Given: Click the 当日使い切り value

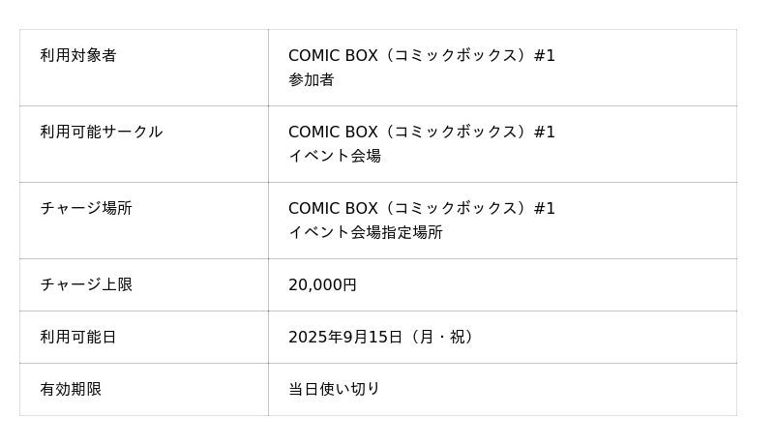Looking at the screenshot, I should pyautogui.click(x=335, y=390).
